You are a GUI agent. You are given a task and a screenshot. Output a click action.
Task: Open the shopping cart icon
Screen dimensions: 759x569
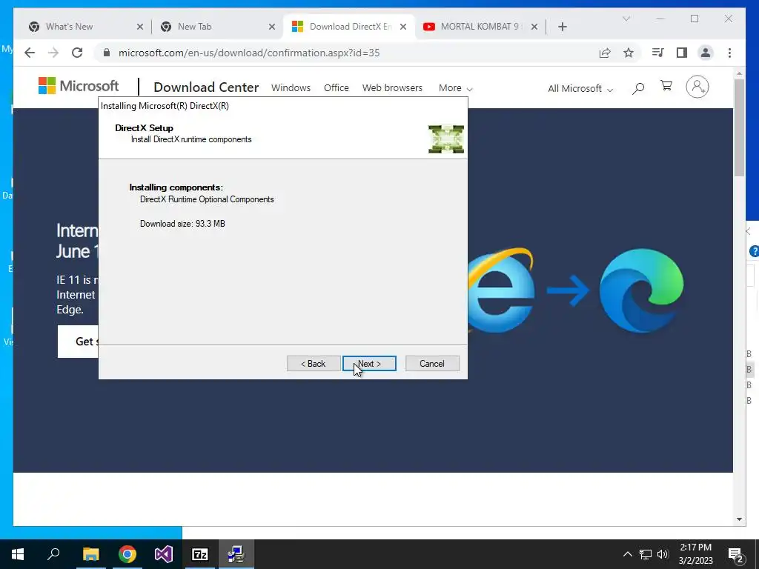(x=666, y=86)
